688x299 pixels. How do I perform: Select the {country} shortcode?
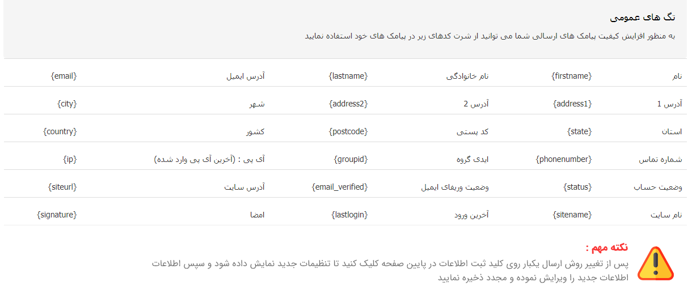coord(60,131)
